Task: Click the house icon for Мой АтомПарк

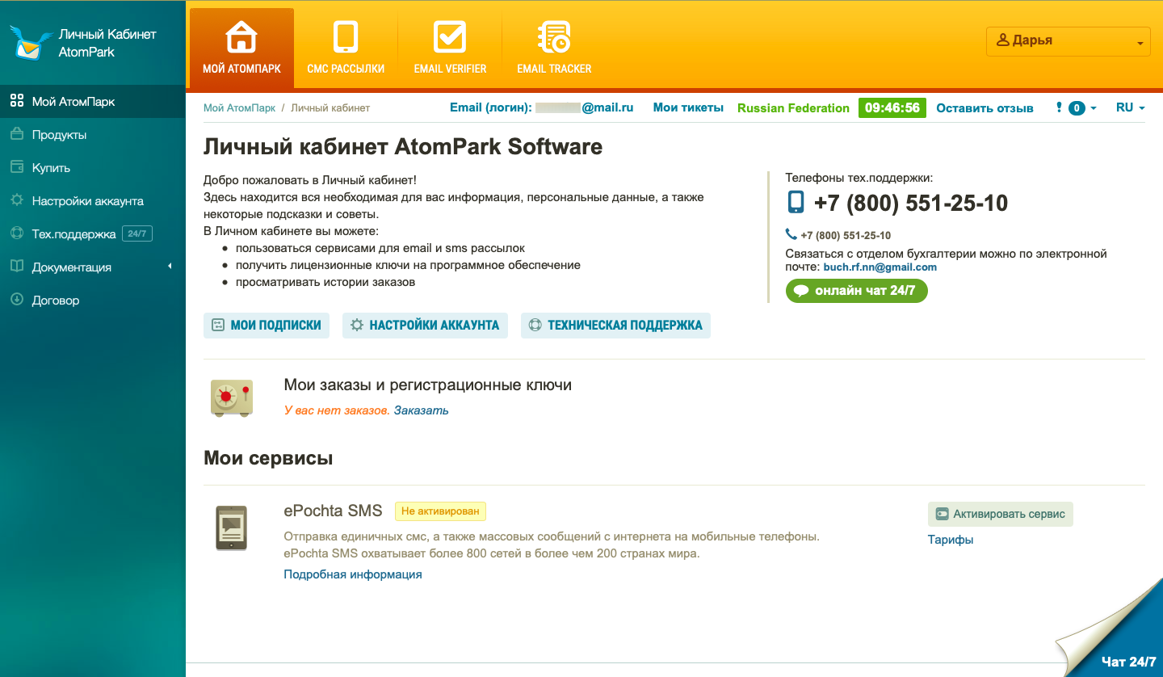Action: [241, 37]
